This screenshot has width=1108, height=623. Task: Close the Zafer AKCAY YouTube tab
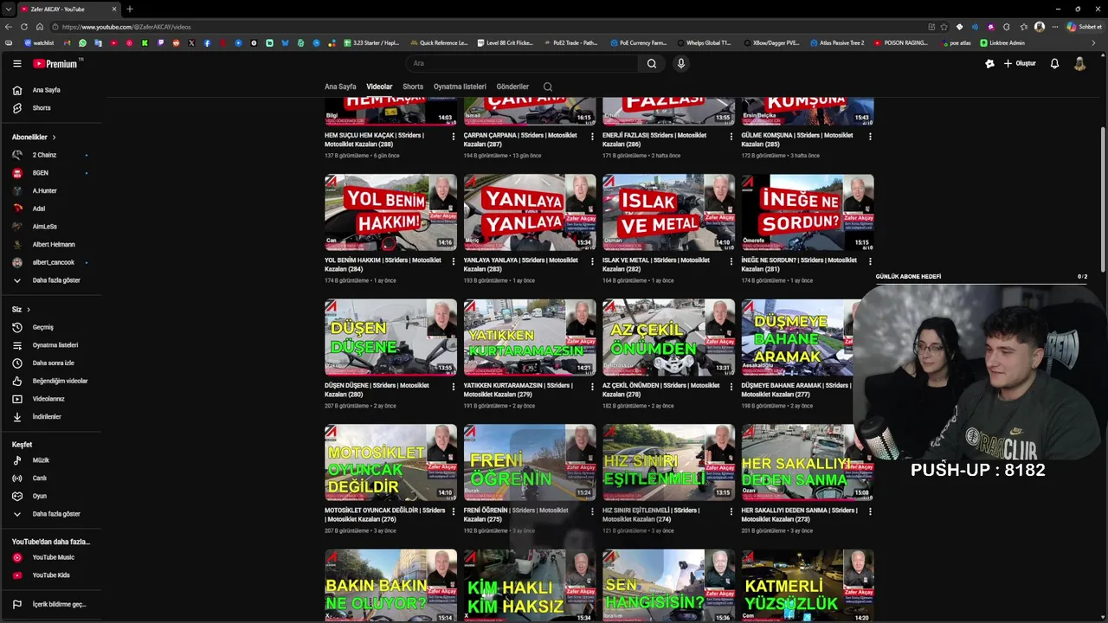coord(114,9)
